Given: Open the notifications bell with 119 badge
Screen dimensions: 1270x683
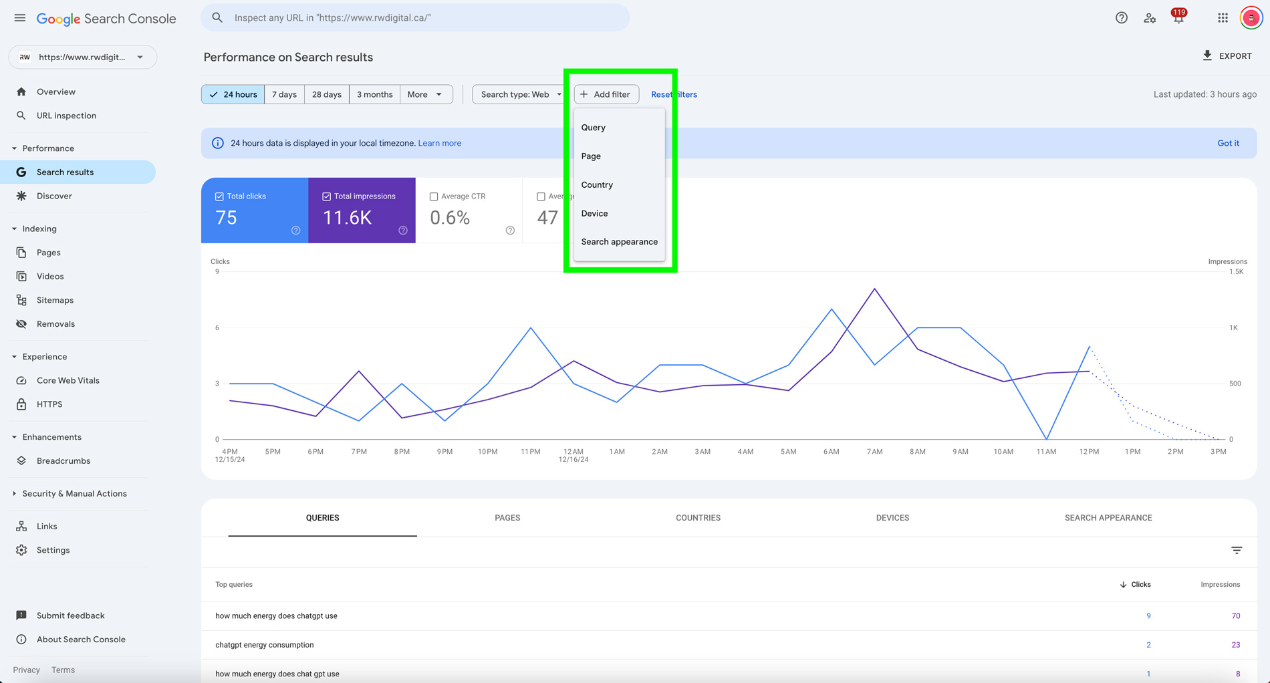Looking at the screenshot, I should point(1178,17).
